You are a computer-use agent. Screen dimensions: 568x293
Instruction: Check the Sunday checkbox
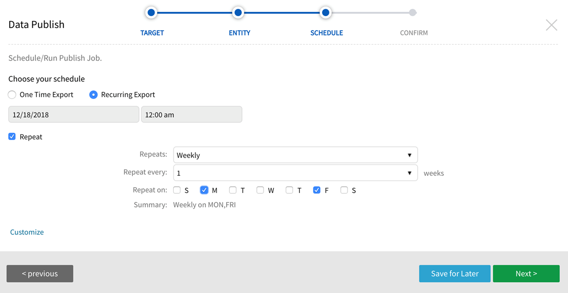point(177,190)
